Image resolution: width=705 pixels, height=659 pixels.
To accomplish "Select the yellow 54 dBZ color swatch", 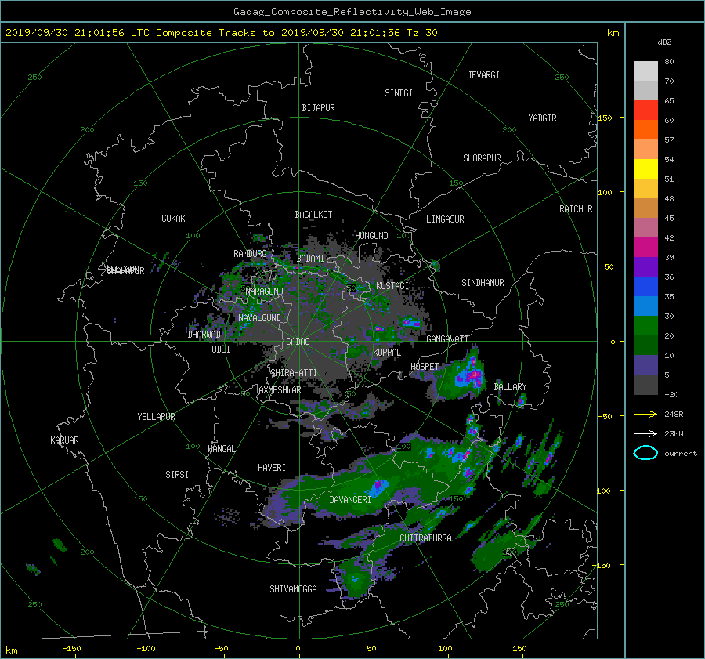I will pos(645,168).
